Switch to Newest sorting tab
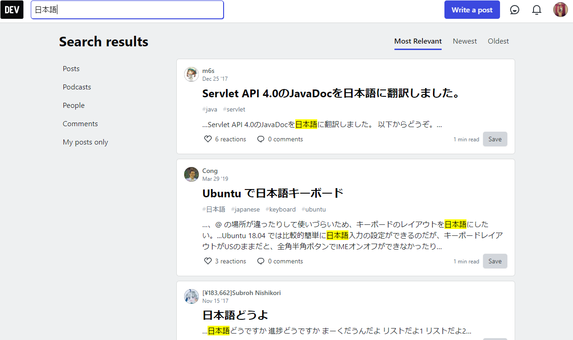 tap(465, 41)
